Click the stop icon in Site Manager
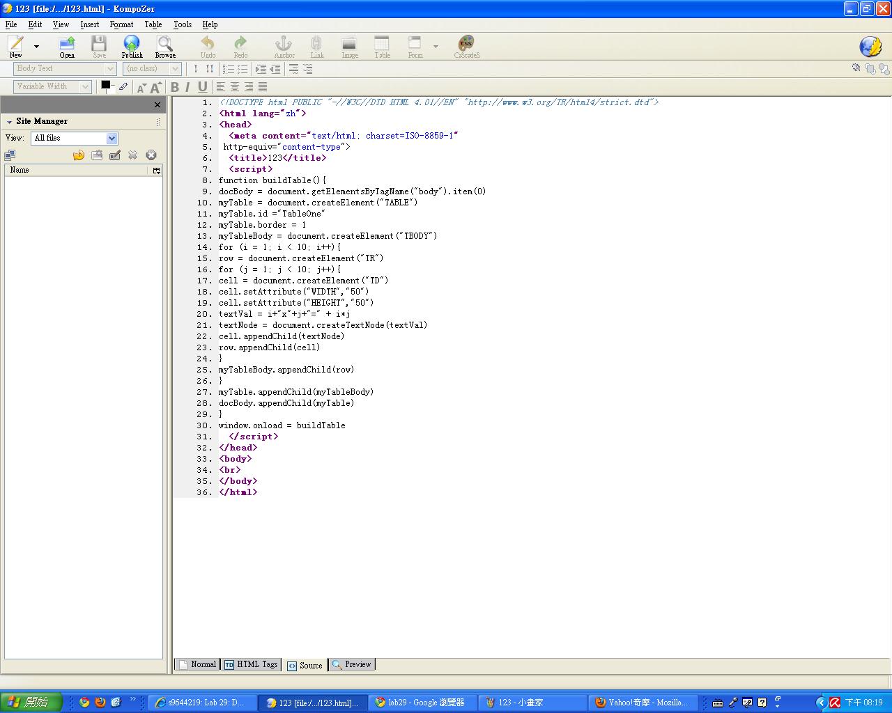The width and height of the screenshot is (892, 713). pos(151,155)
